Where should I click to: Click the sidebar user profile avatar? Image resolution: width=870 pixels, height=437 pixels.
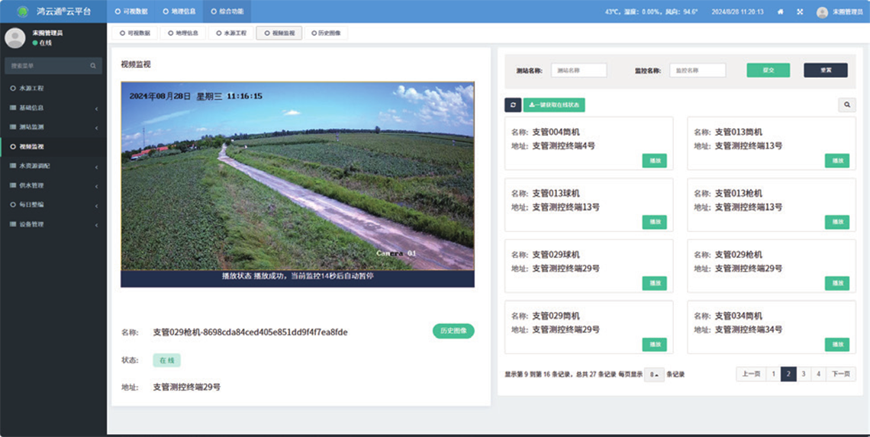coord(15,37)
